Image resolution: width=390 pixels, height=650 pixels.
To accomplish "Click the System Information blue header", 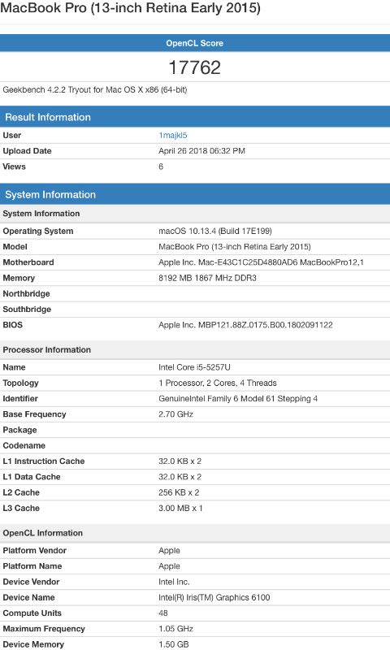I will pos(195,194).
